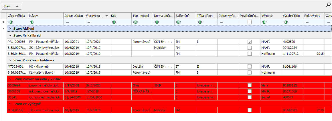The height and width of the screenshot is (121, 332).
Task: Check Mezilhůtní box for MT025-001
Action: 250,66
